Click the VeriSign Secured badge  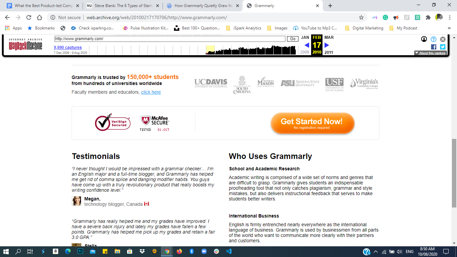[113, 122]
